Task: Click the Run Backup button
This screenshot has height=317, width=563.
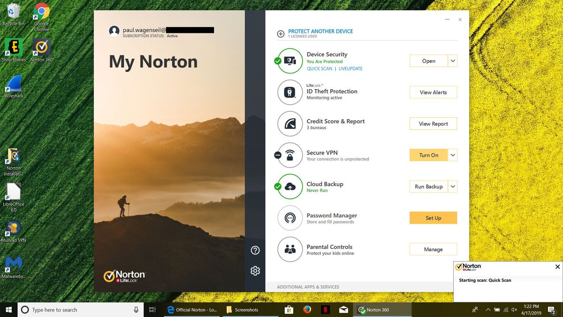Action: tap(428, 186)
